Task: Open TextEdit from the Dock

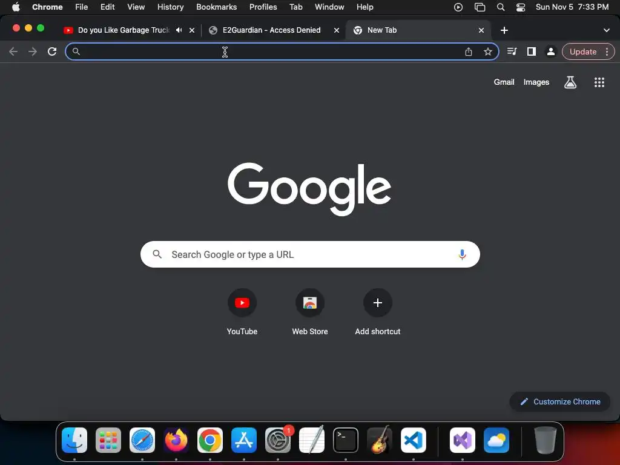Action: pyautogui.click(x=312, y=440)
